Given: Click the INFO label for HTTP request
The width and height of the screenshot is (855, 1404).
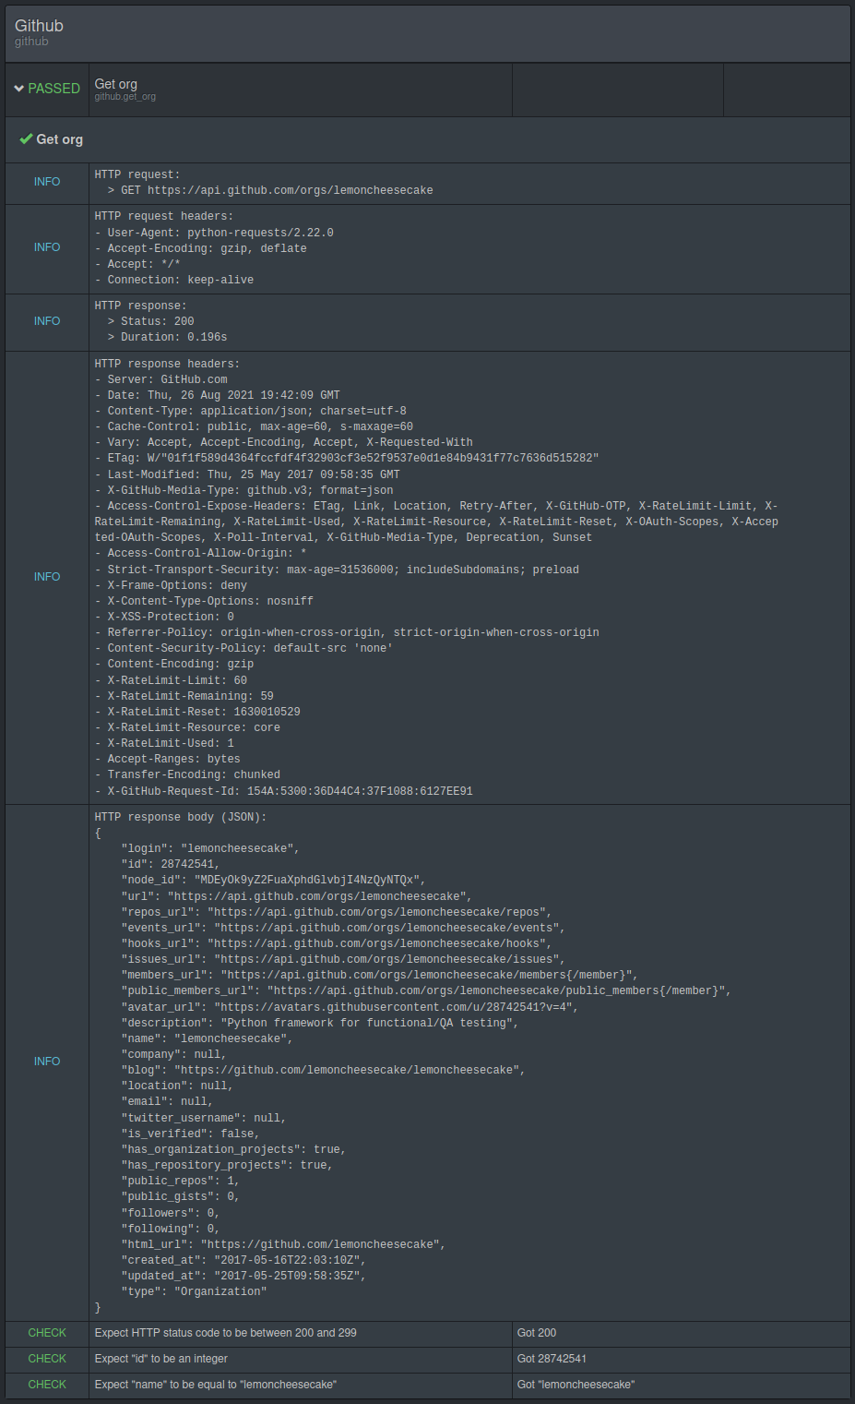Looking at the screenshot, I should [47, 182].
